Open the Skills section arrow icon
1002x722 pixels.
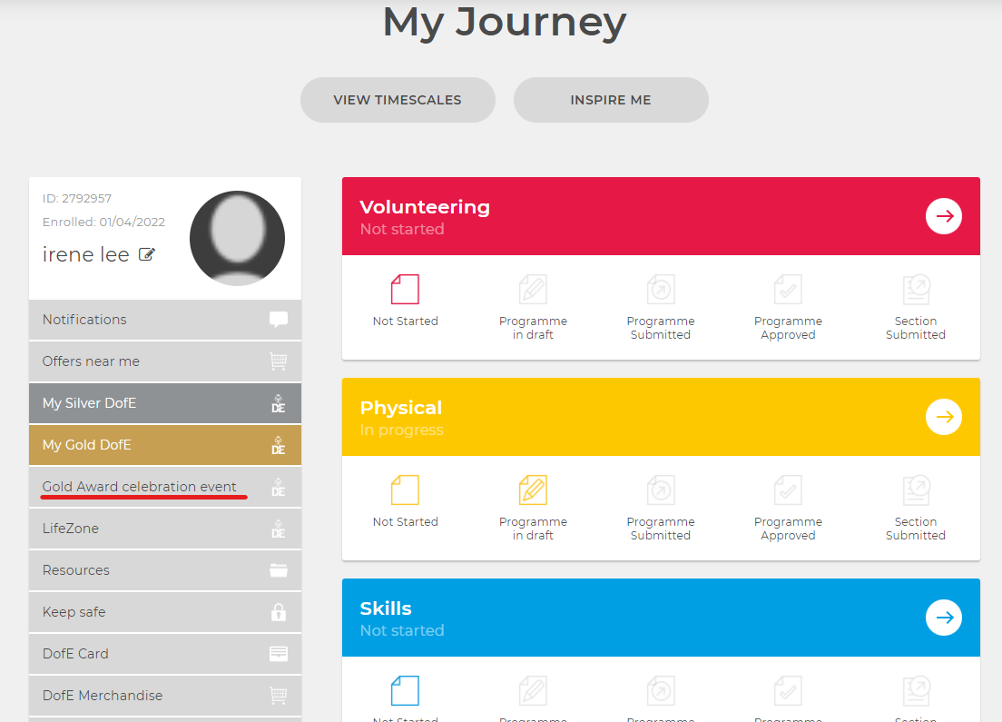[x=943, y=618]
